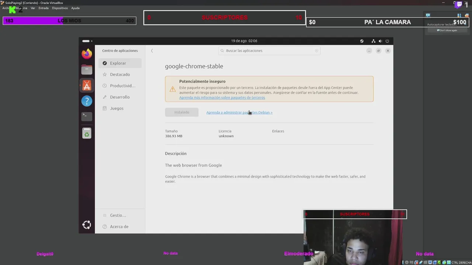Click the App Center indicator in top panel

362,41
